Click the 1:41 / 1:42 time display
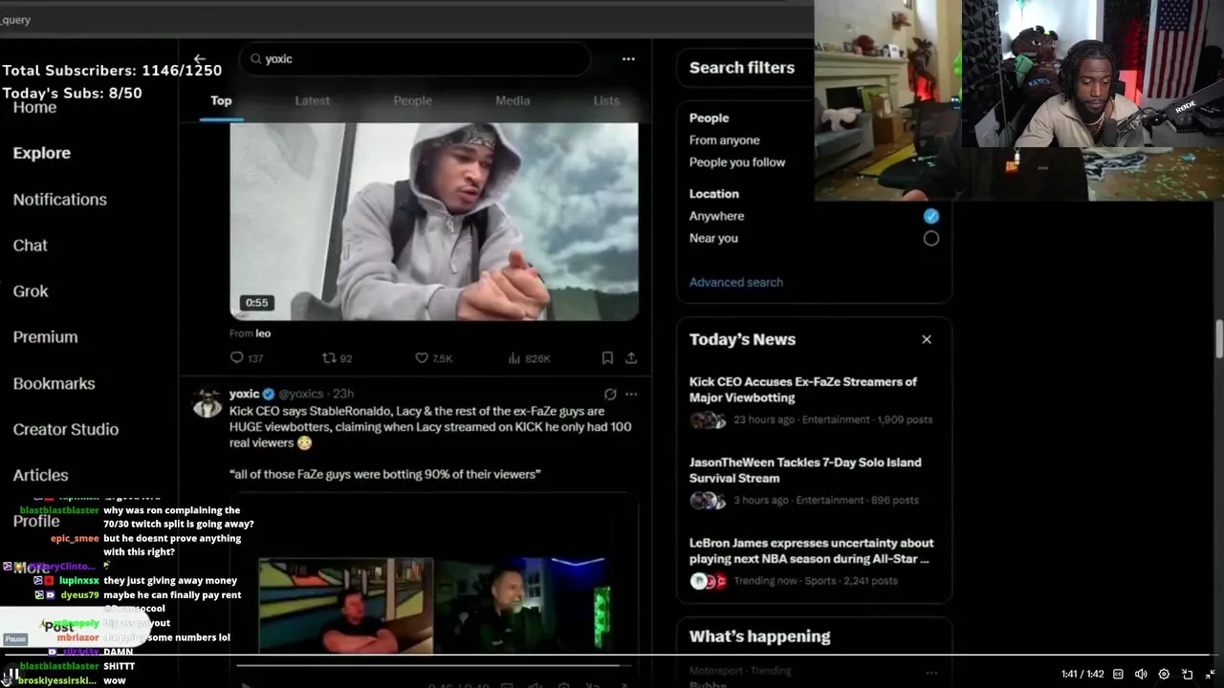The width and height of the screenshot is (1224, 688). (1082, 675)
